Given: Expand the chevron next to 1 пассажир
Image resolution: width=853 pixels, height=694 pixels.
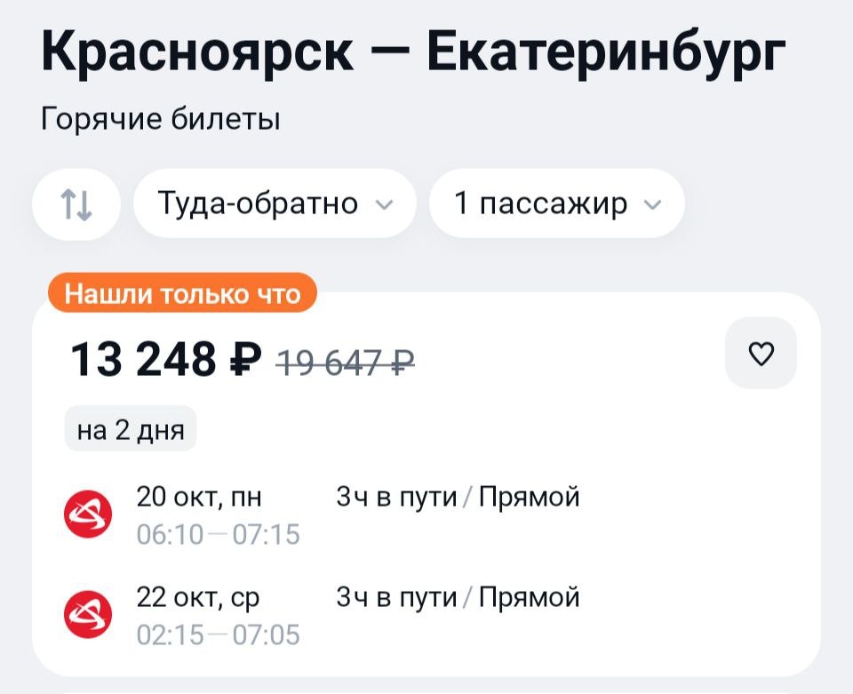Looking at the screenshot, I should pos(652,204).
